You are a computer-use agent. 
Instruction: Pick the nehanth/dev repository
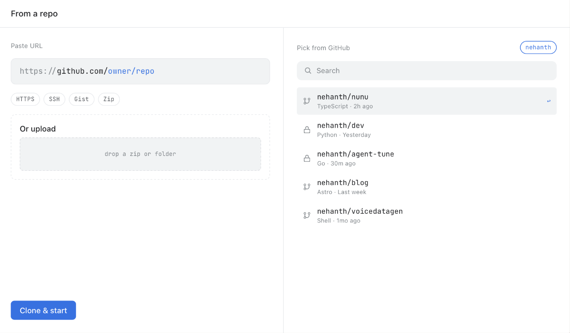(427, 130)
